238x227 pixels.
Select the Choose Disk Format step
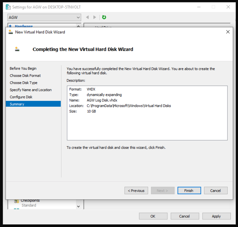click(25, 76)
